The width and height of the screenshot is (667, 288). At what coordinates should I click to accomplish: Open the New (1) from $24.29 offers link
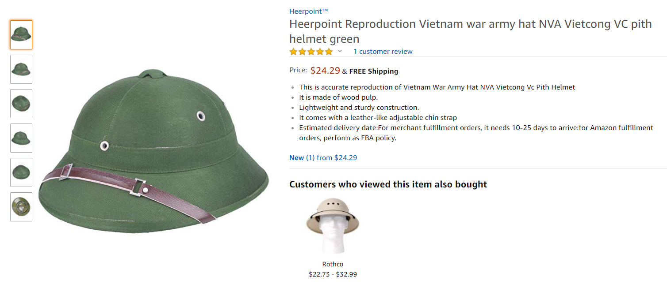[323, 157]
